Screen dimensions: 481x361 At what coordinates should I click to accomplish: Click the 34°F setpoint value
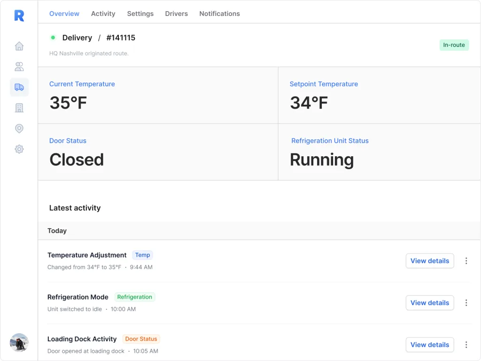pos(309,103)
